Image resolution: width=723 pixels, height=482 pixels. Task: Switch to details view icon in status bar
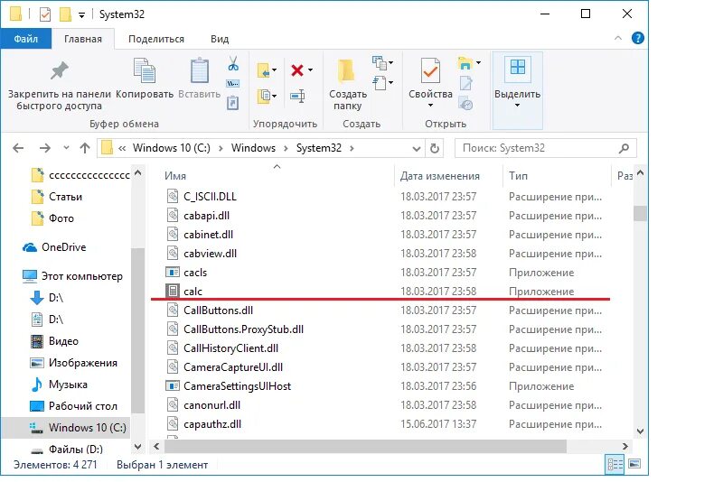pyautogui.click(x=615, y=464)
